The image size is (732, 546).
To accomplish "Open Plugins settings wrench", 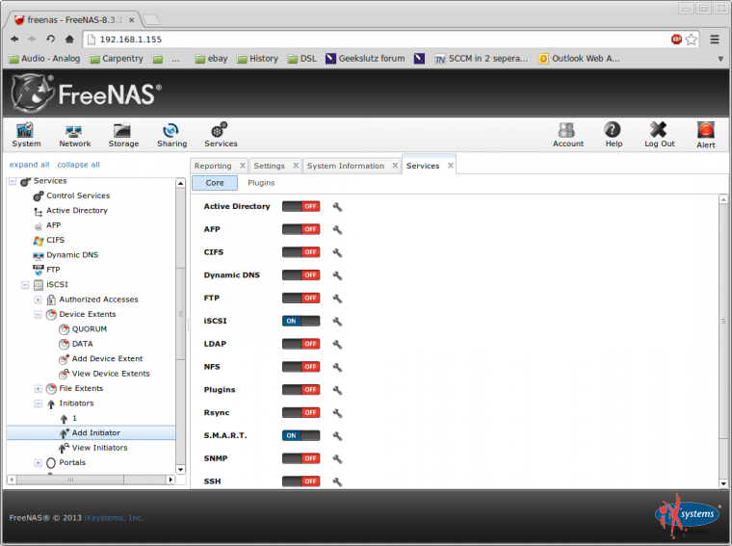I will [337, 390].
